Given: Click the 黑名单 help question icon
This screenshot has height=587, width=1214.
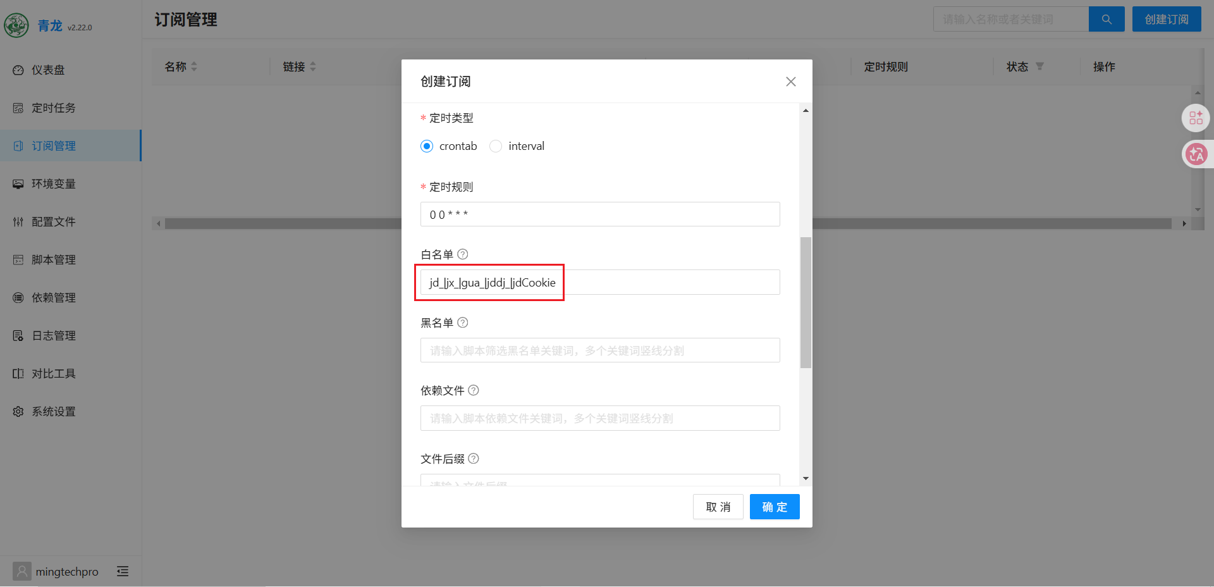Looking at the screenshot, I should [463, 323].
